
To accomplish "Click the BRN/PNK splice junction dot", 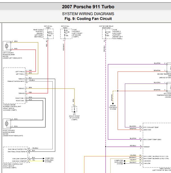I will 118,91.
